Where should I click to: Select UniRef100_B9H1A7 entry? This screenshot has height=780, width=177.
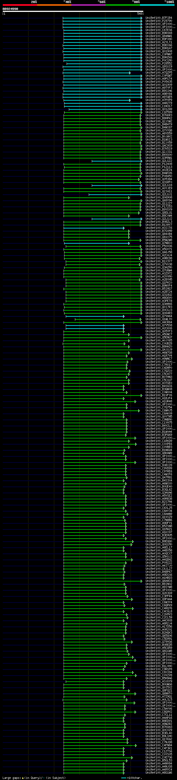tap(159, 48)
